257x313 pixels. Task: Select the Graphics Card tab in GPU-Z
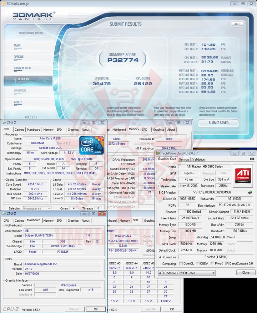pyautogui.click(x=167, y=159)
